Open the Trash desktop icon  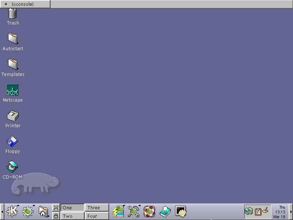(12, 14)
